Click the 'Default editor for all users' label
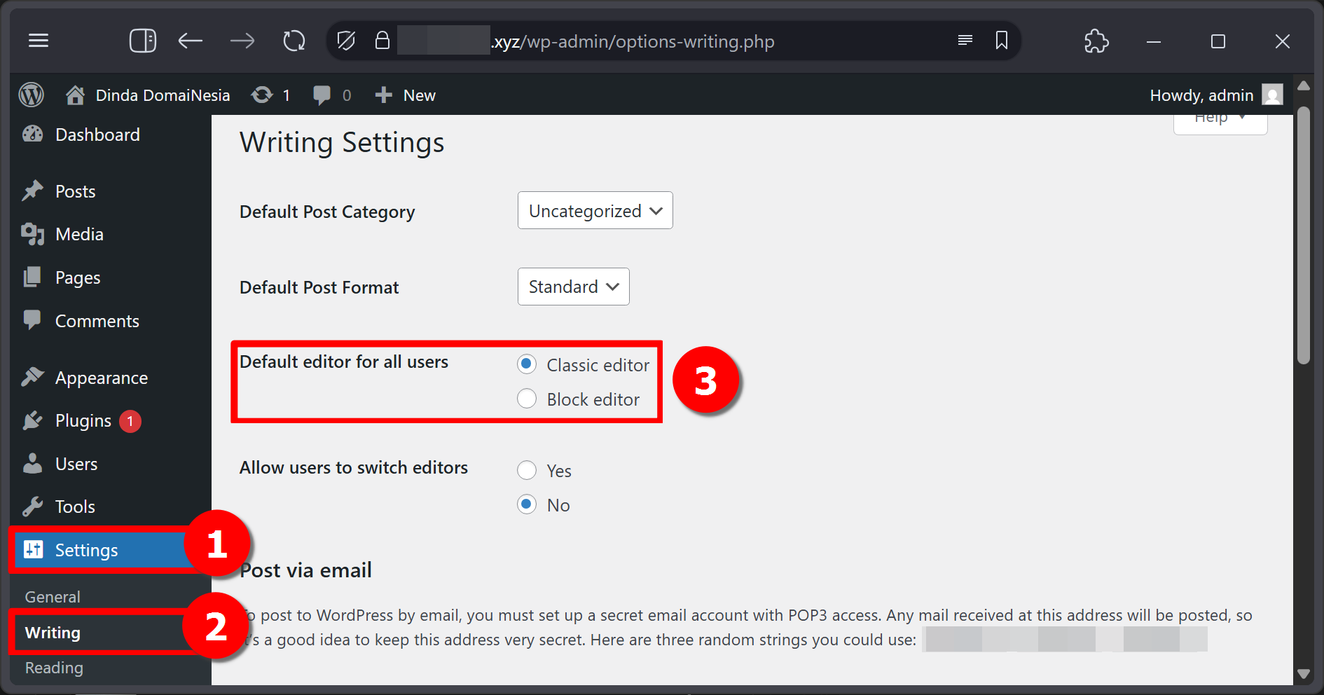This screenshot has width=1324, height=695. tap(344, 362)
